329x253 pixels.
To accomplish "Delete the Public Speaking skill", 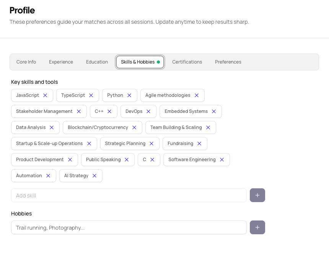I will (127, 160).
